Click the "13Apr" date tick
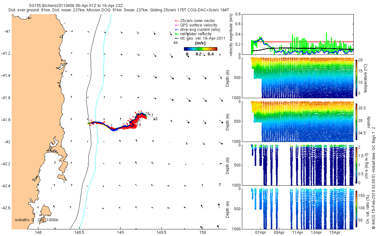The height and width of the screenshot is (236, 378). [x=316, y=233]
